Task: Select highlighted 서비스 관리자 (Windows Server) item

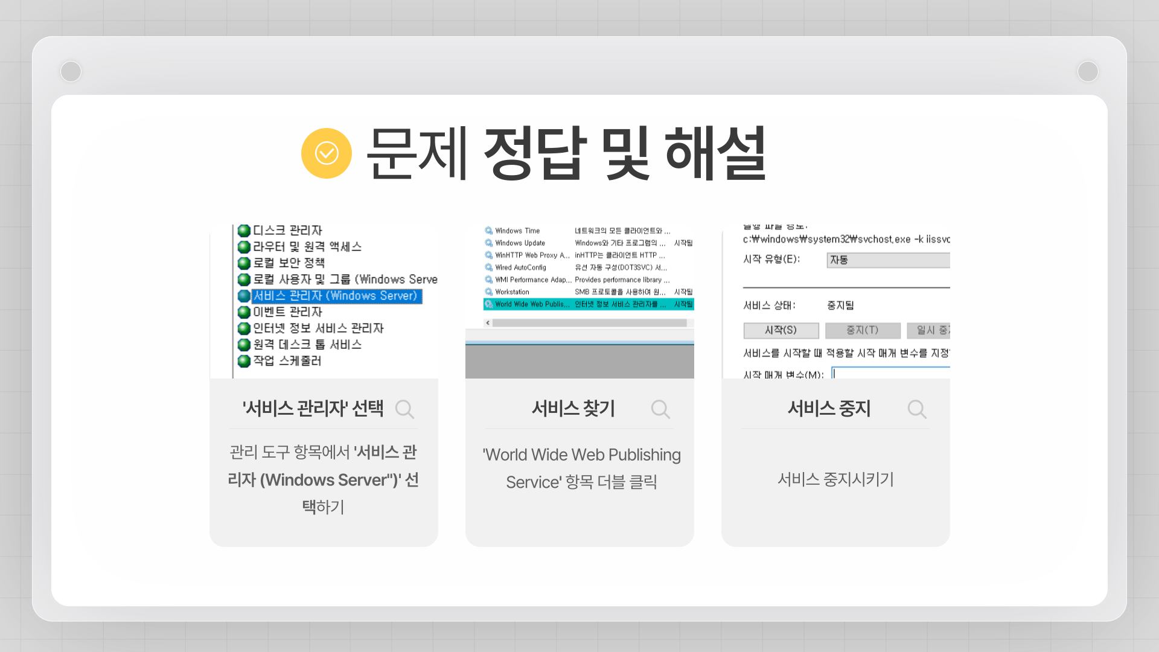Action: (x=335, y=296)
